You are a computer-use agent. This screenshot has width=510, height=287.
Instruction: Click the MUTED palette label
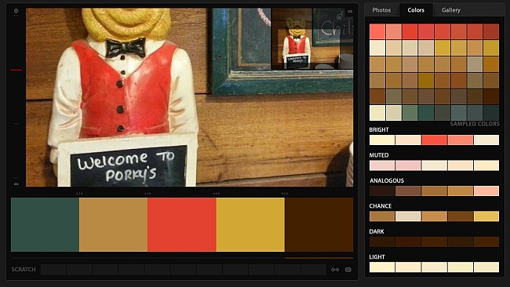[x=379, y=155]
